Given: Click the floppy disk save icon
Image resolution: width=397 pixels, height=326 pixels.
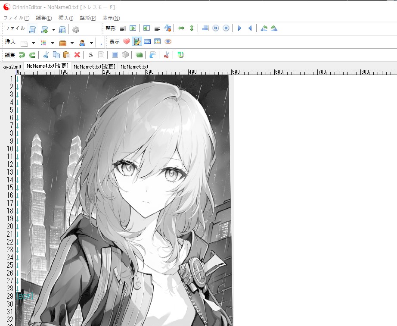Looking at the screenshot, I should [62, 29].
